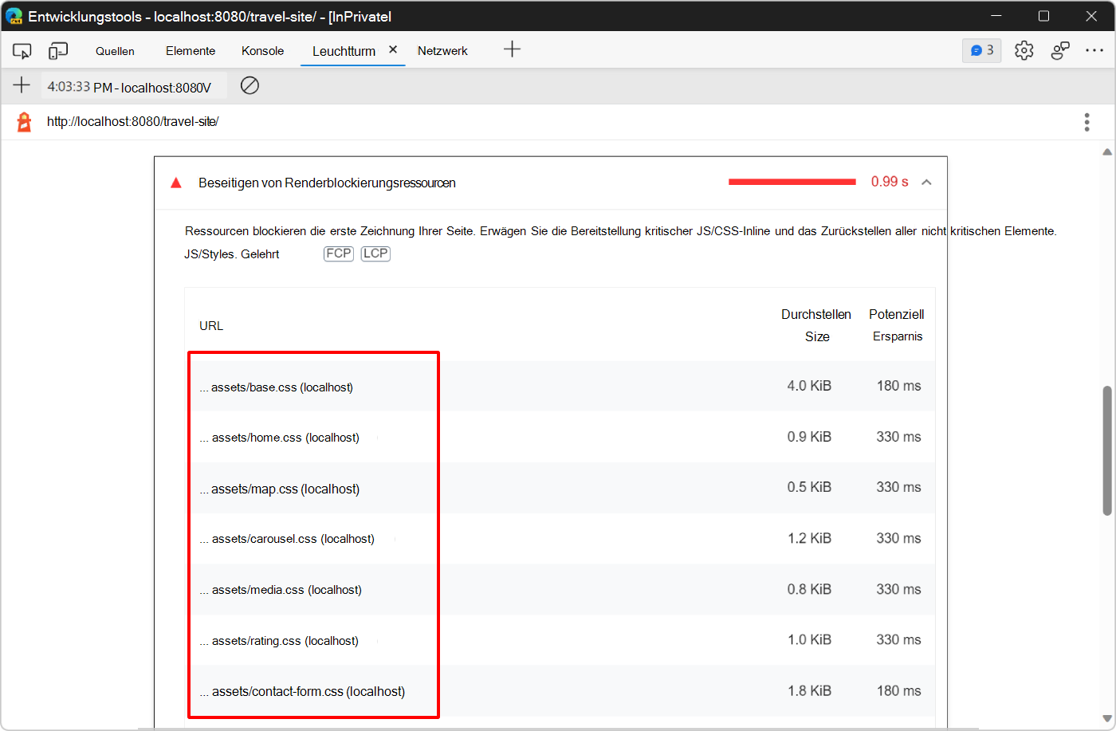The image size is (1116, 731).
Task: Toggle the LCP metric filter chip
Action: coord(375,253)
